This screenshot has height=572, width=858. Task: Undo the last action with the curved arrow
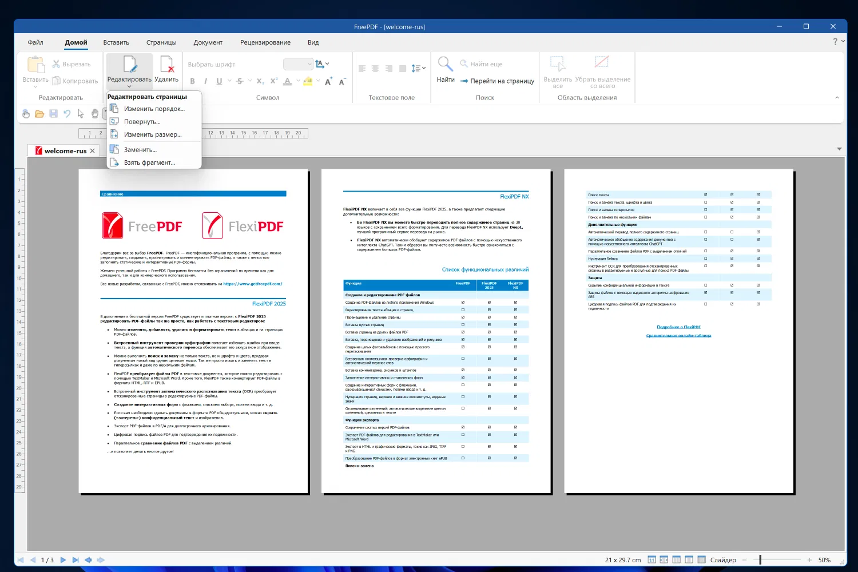tap(67, 114)
